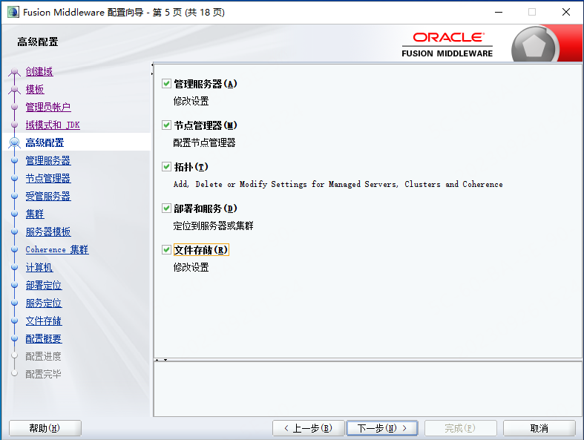Toggle the 文件存储(R) checkbox
Screen dimensions: 584x440
point(166,249)
